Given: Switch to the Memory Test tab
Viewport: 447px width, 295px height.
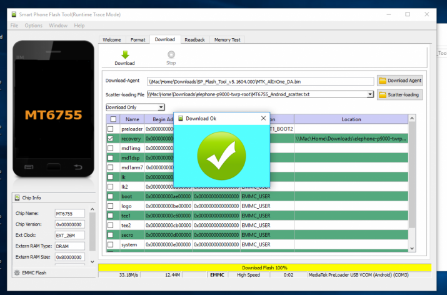Looking at the screenshot, I should 227,40.
